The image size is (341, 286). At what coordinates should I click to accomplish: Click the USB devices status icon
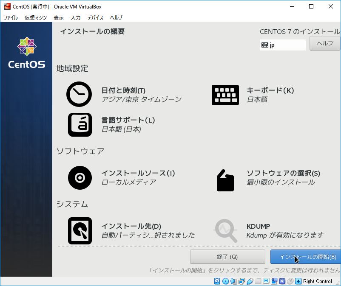[250, 281]
